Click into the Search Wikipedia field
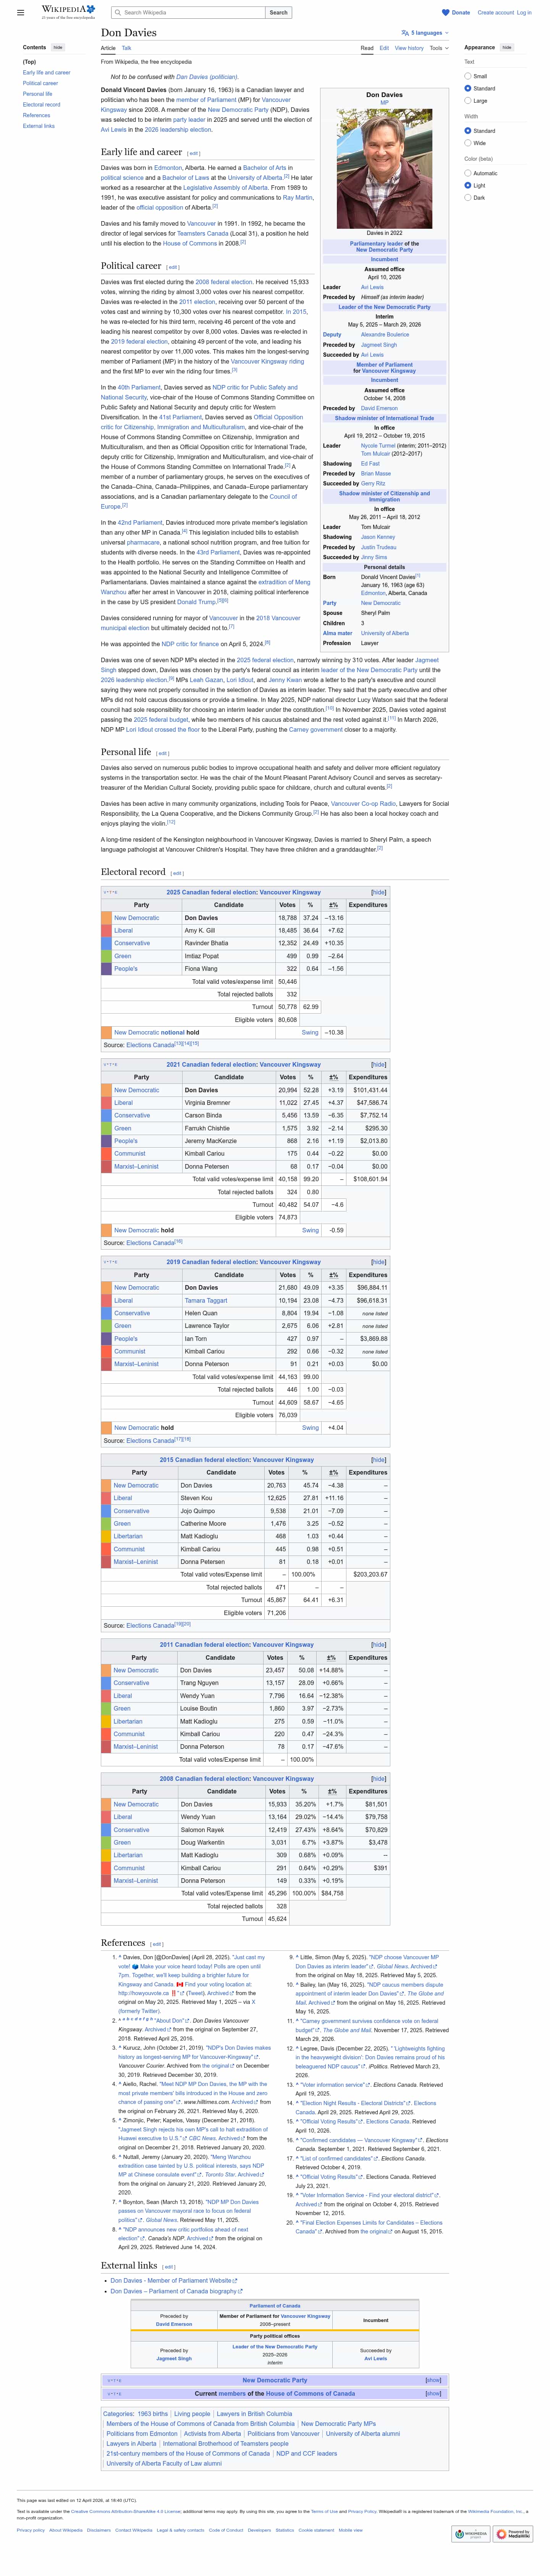The height and width of the screenshot is (2576, 550). click(190, 13)
